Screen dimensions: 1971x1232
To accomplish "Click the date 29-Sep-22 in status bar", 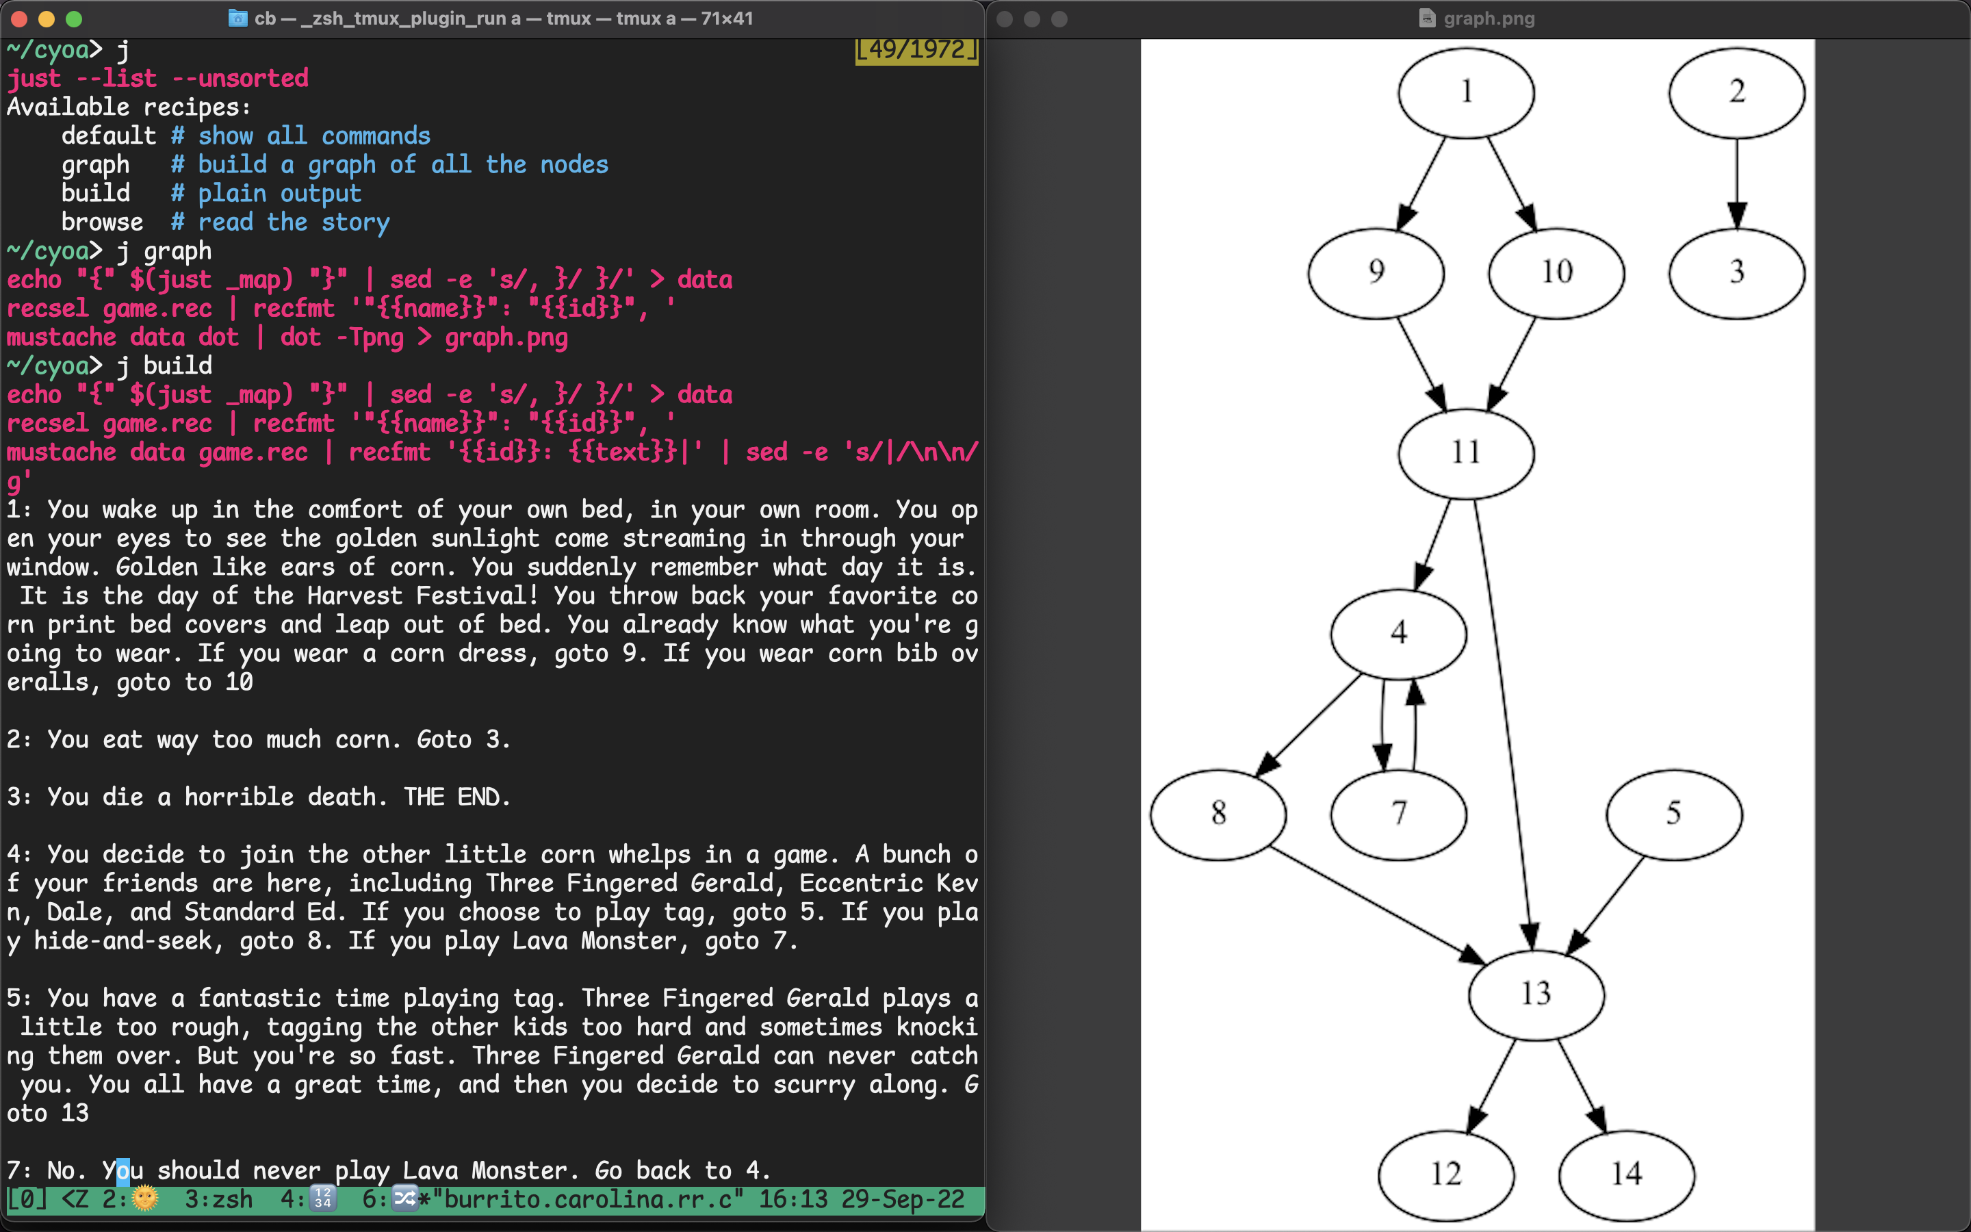I will tap(903, 1198).
